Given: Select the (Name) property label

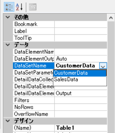Looking at the screenshot, I should pyautogui.click(x=34, y=128).
